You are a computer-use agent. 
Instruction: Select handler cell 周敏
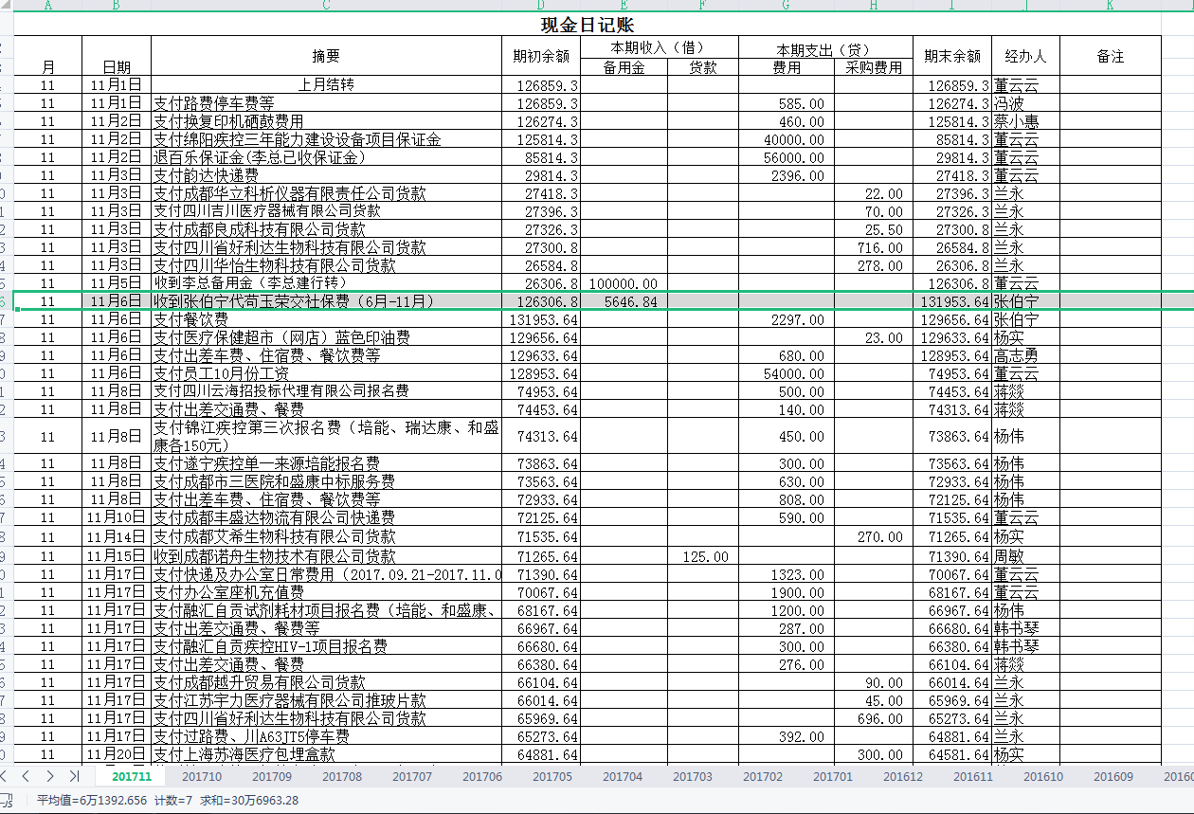click(x=1025, y=556)
